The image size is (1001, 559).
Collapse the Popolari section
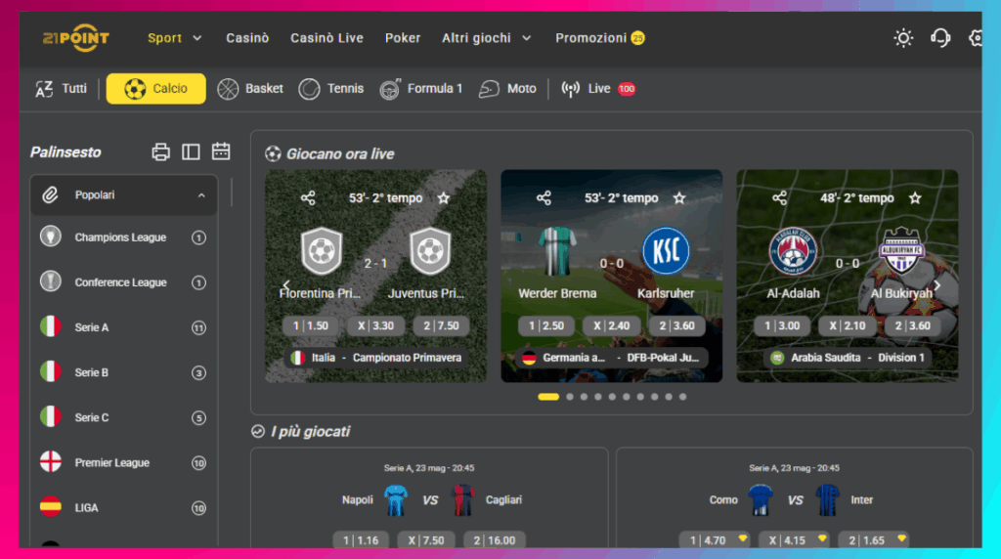click(x=124, y=195)
